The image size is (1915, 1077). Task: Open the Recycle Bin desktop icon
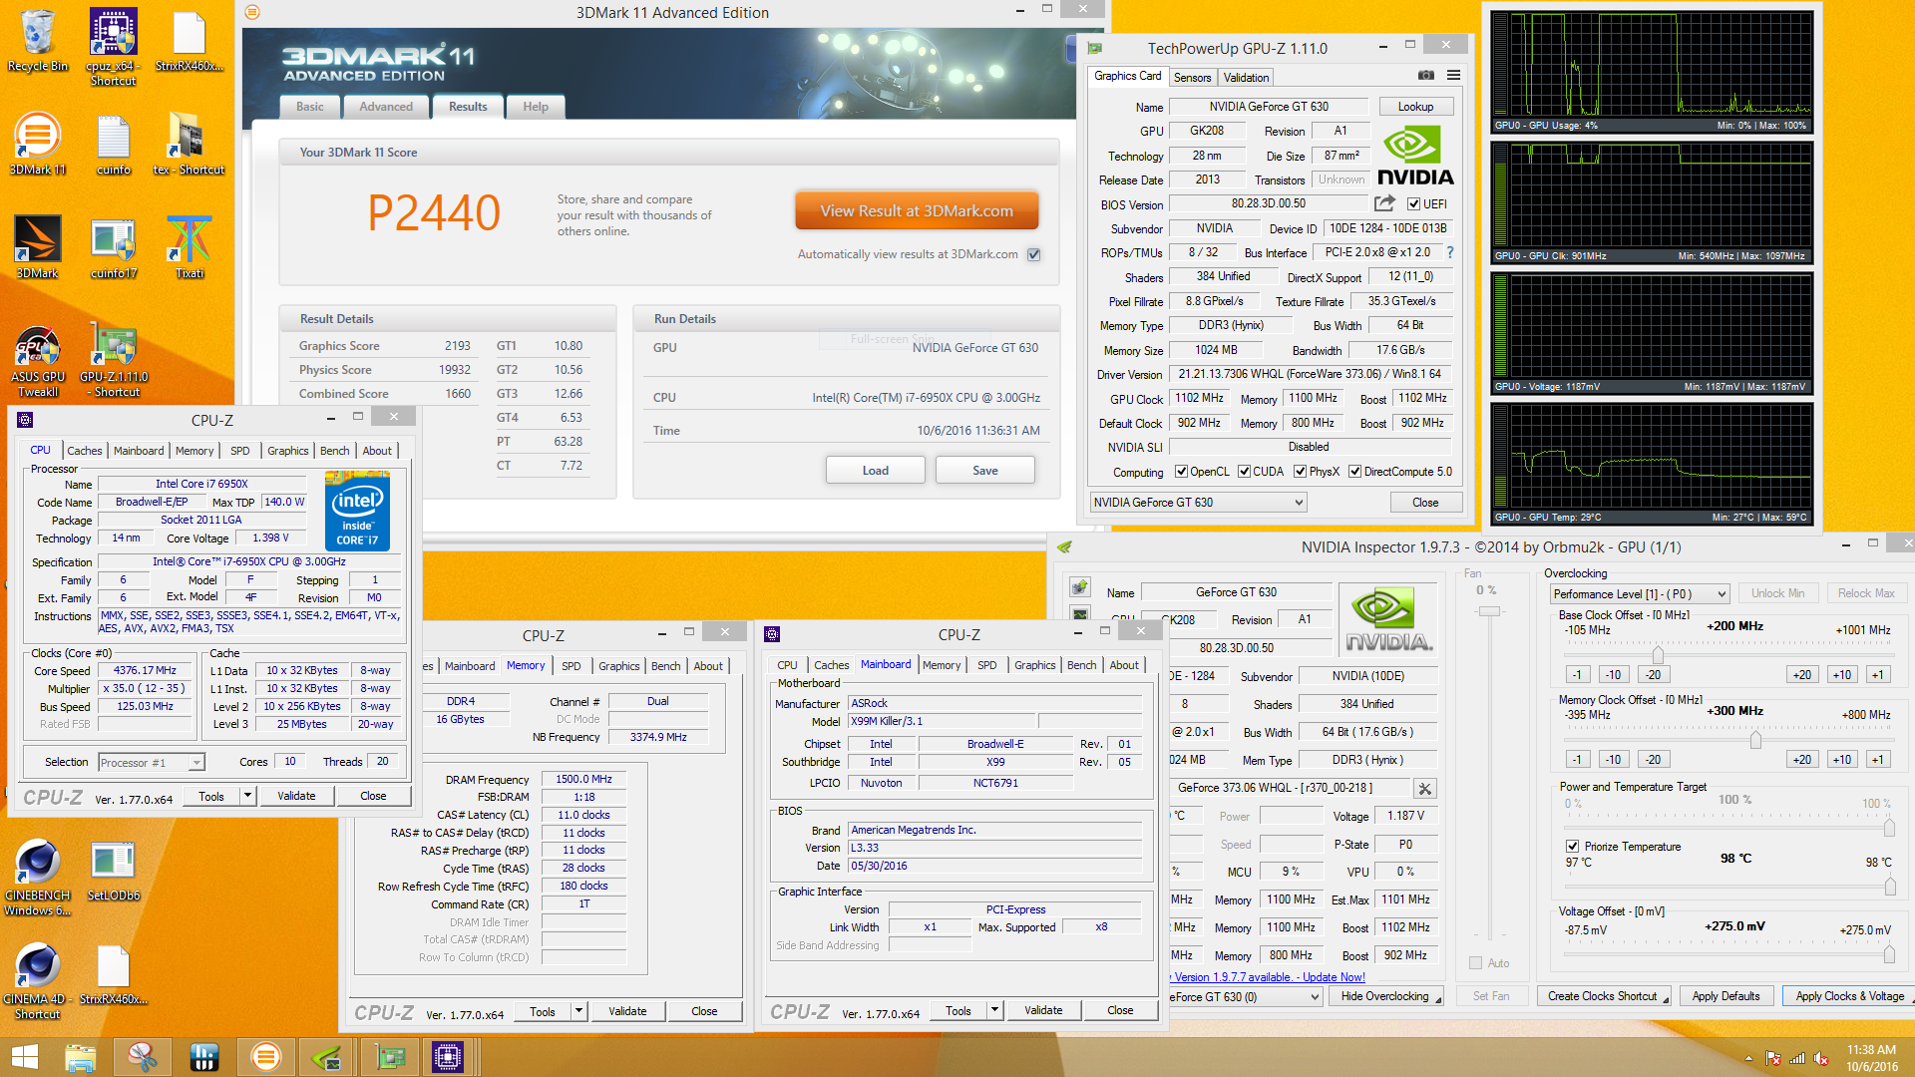coord(37,41)
